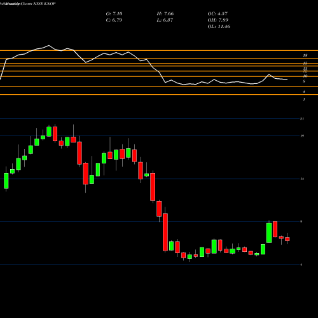Click the 19 price axis label
This screenshot has height=318, width=318.
pos(302,135)
